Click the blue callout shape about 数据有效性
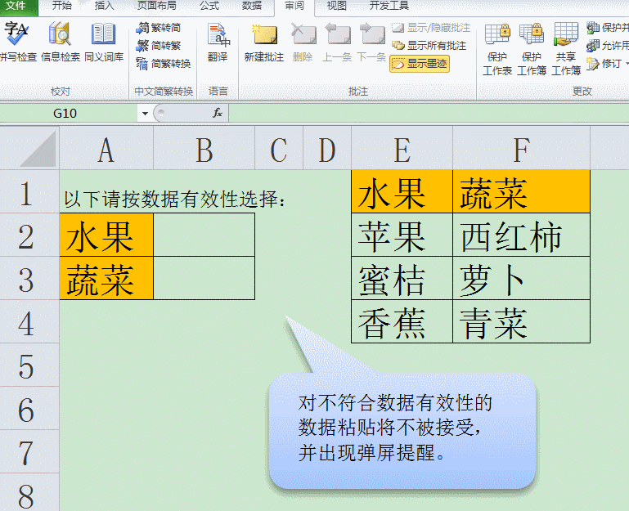Image resolution: width=629 pixels, height=511 pixels. pyautogui.click(x=402, y=430)
